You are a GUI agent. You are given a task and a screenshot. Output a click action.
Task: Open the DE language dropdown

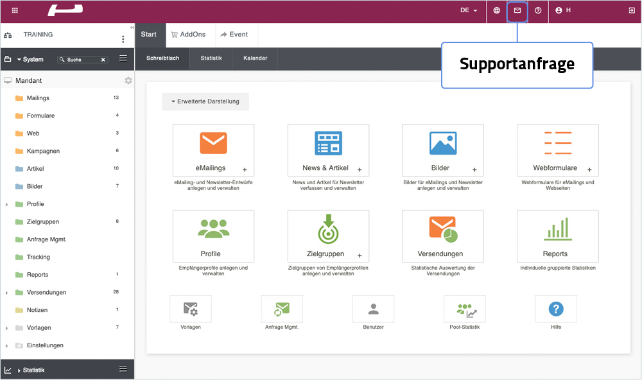[x=469, y=11]
